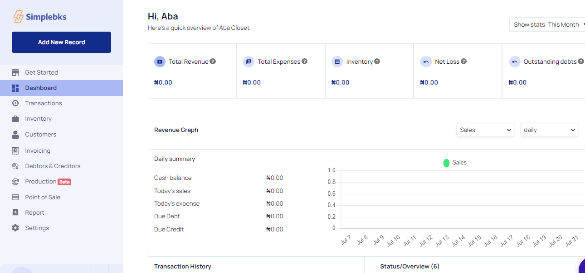The image size is (585, 273).
Task: Click the Settings gear icon
Action: (x=15, y=228)
